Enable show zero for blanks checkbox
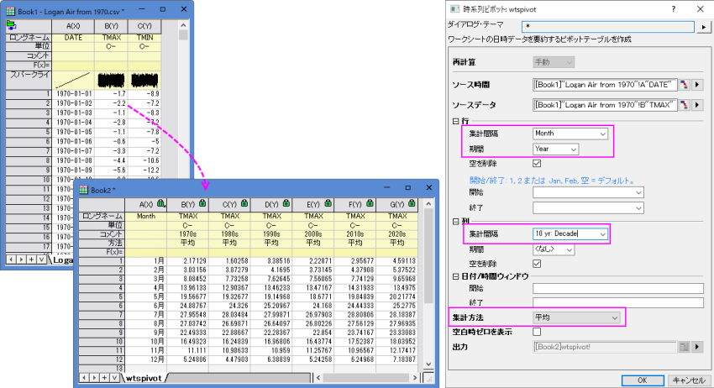Image resolution: width=714 pixels, height=388 pixels. click(x=537, y=332)
